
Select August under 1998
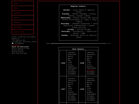pyautogui.click(x=90, y=66)
